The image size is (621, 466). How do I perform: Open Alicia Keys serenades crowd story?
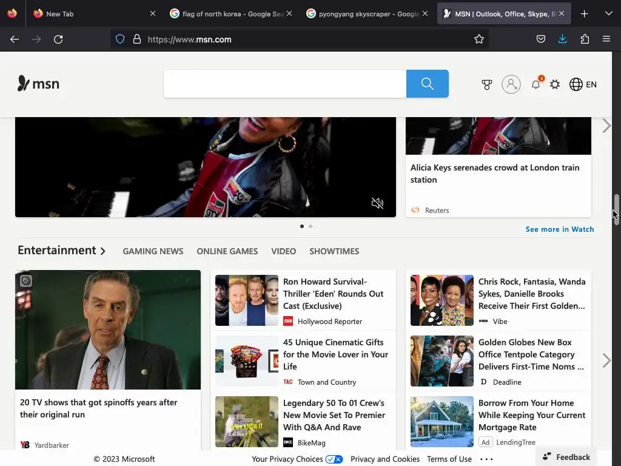[x=495, y=174]
